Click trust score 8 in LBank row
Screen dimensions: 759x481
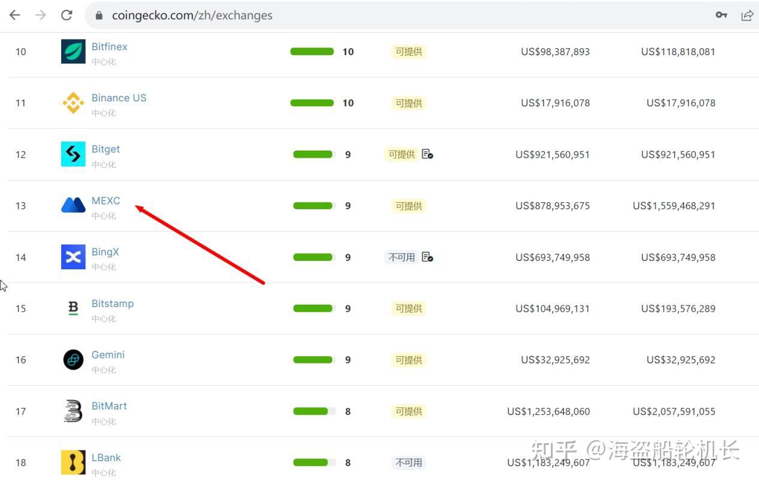tap(347, 462)
